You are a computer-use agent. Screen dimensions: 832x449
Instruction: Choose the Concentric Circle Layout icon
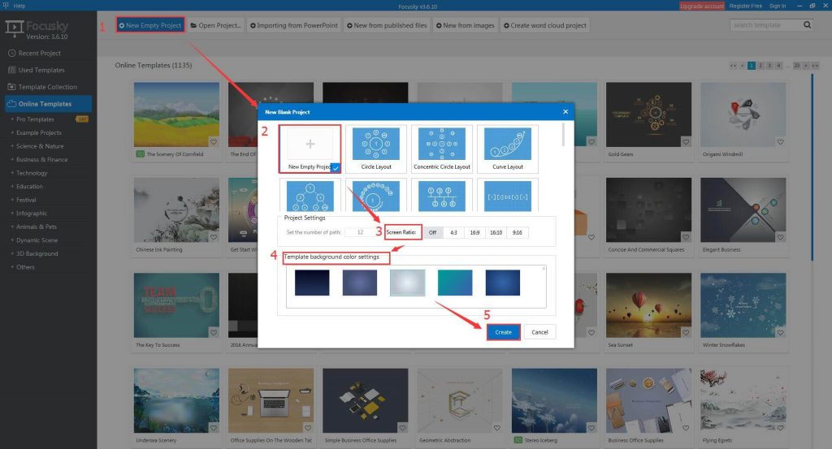click(x=441, y=145)
